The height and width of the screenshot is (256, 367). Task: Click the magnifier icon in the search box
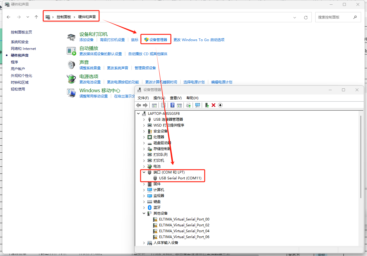click(x=355, y=17)
